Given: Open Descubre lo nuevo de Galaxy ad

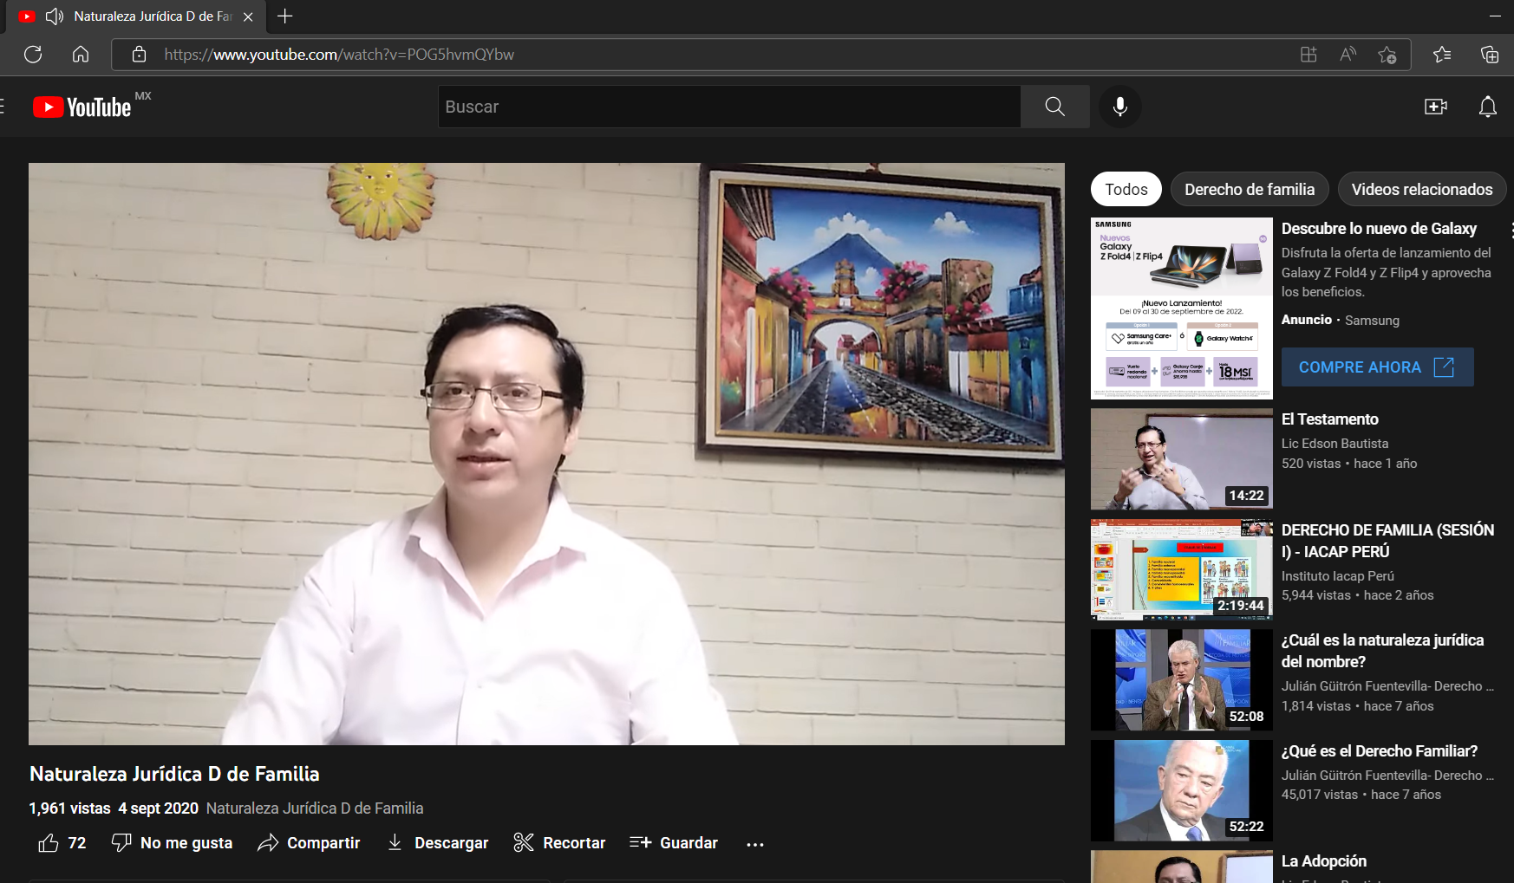Looking at the screenshot, I should [x=1379, y=229].
